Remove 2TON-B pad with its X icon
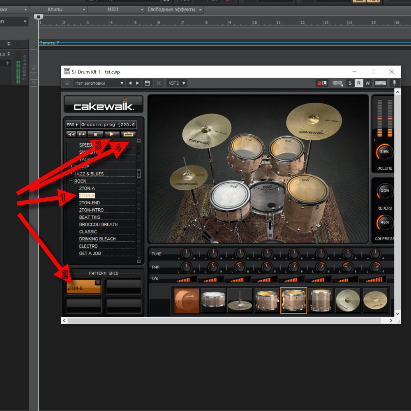The width and height of the screenshot is (411, 411). click(x=98, y=282)
